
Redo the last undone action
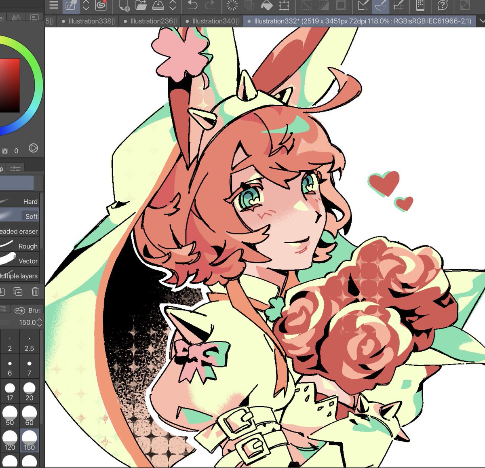click(210, 5)
